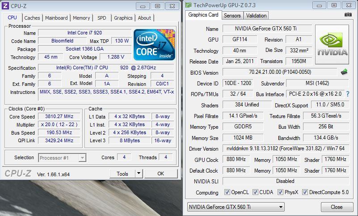Click the Memory Type value GDDR5
This screenshot has height=216, width=358.
(x=243, y=127)
